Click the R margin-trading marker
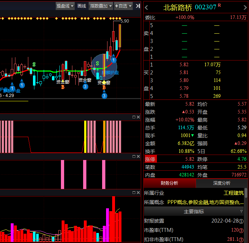The width and height of the screenshot is (249, 243). (219, 5)
